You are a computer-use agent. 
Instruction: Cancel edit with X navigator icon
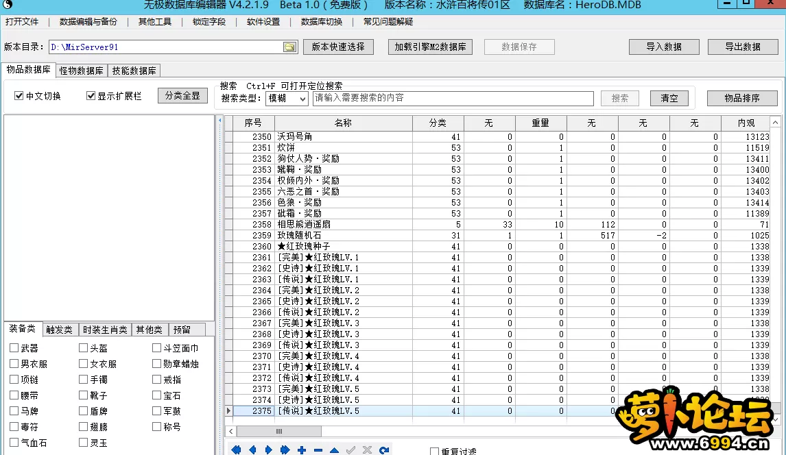[x=368, y=450]
